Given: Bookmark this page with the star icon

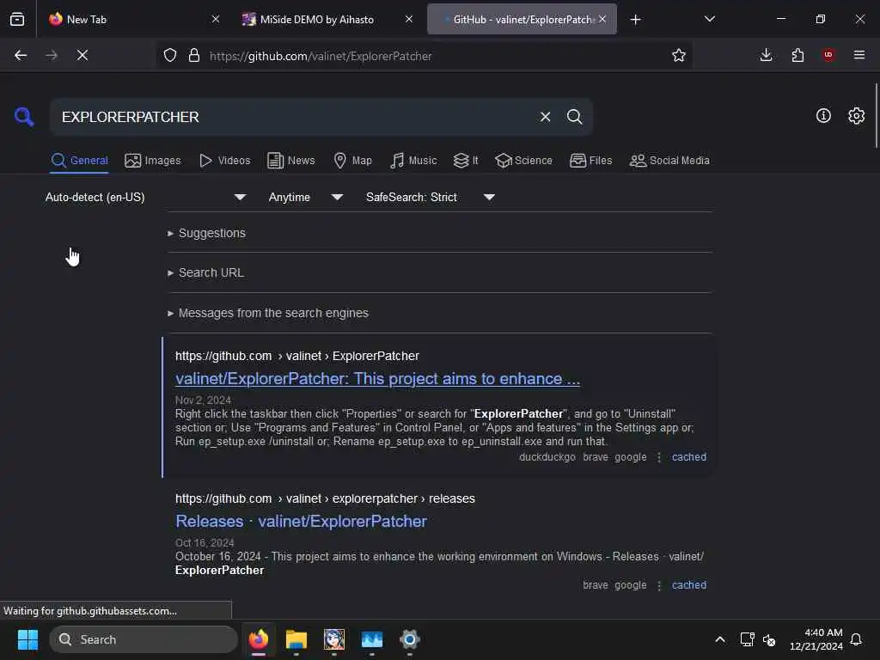Looking at the screenshot, I should (x=679, y=55).
